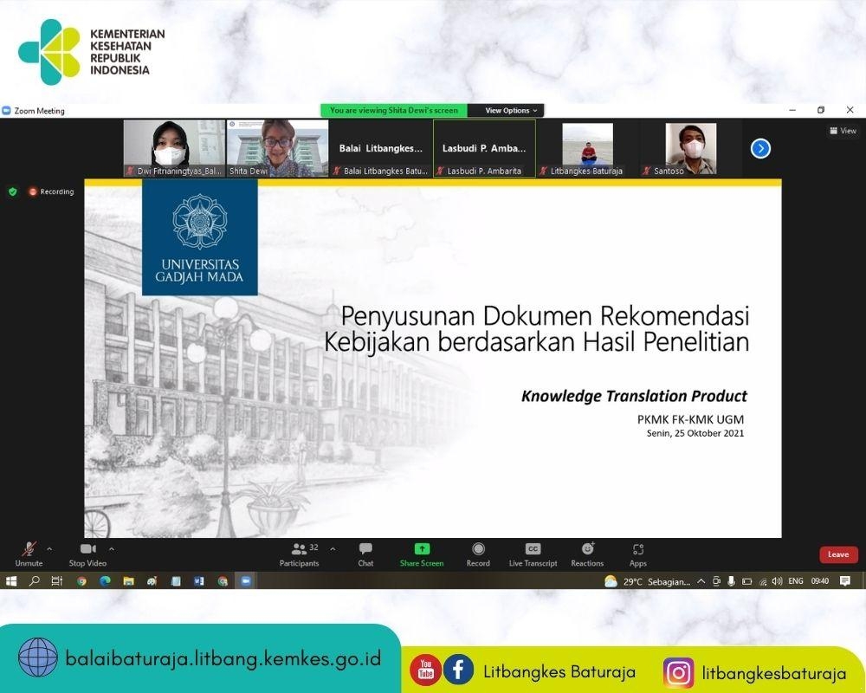The image size is (866, 693).
Task: Click the green Share Screen icon
Action: click(x=422, y=549)
